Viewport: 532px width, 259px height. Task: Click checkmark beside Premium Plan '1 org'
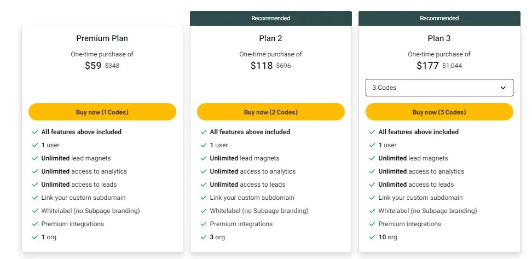click(35, 237)
